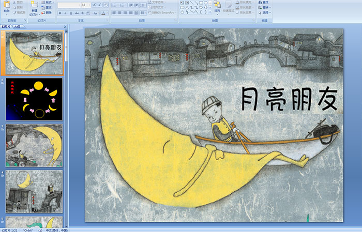The image size is (362, 232).
Task: Select slide 3 thumbnail
Action: pos(34,146)
